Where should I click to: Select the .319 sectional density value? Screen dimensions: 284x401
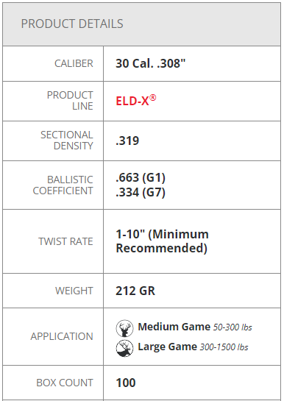pyautogui.click(x=127, y=141)
